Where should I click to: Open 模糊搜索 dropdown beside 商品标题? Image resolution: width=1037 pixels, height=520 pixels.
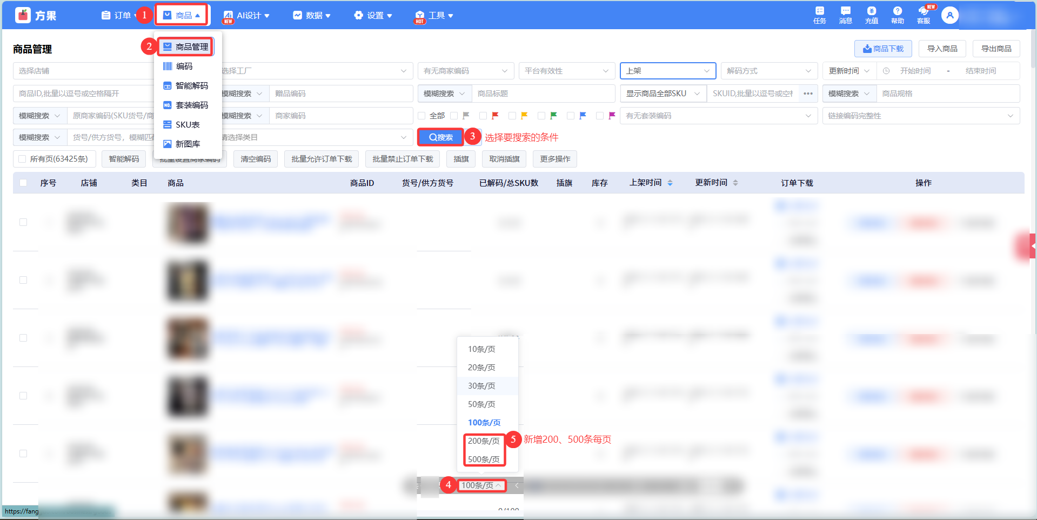444,94
